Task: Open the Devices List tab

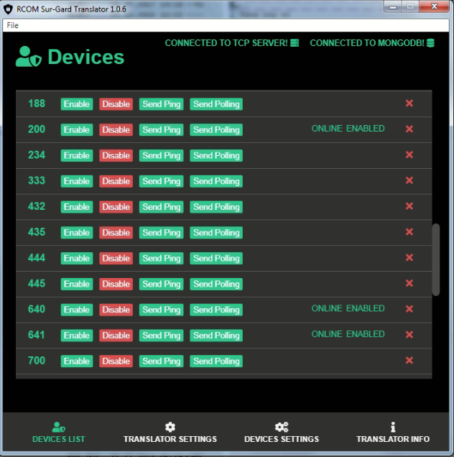Action: (59, 433)
